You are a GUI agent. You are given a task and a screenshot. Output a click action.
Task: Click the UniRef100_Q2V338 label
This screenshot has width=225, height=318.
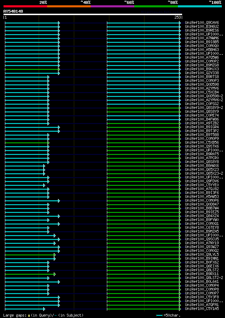coord(202,73)
